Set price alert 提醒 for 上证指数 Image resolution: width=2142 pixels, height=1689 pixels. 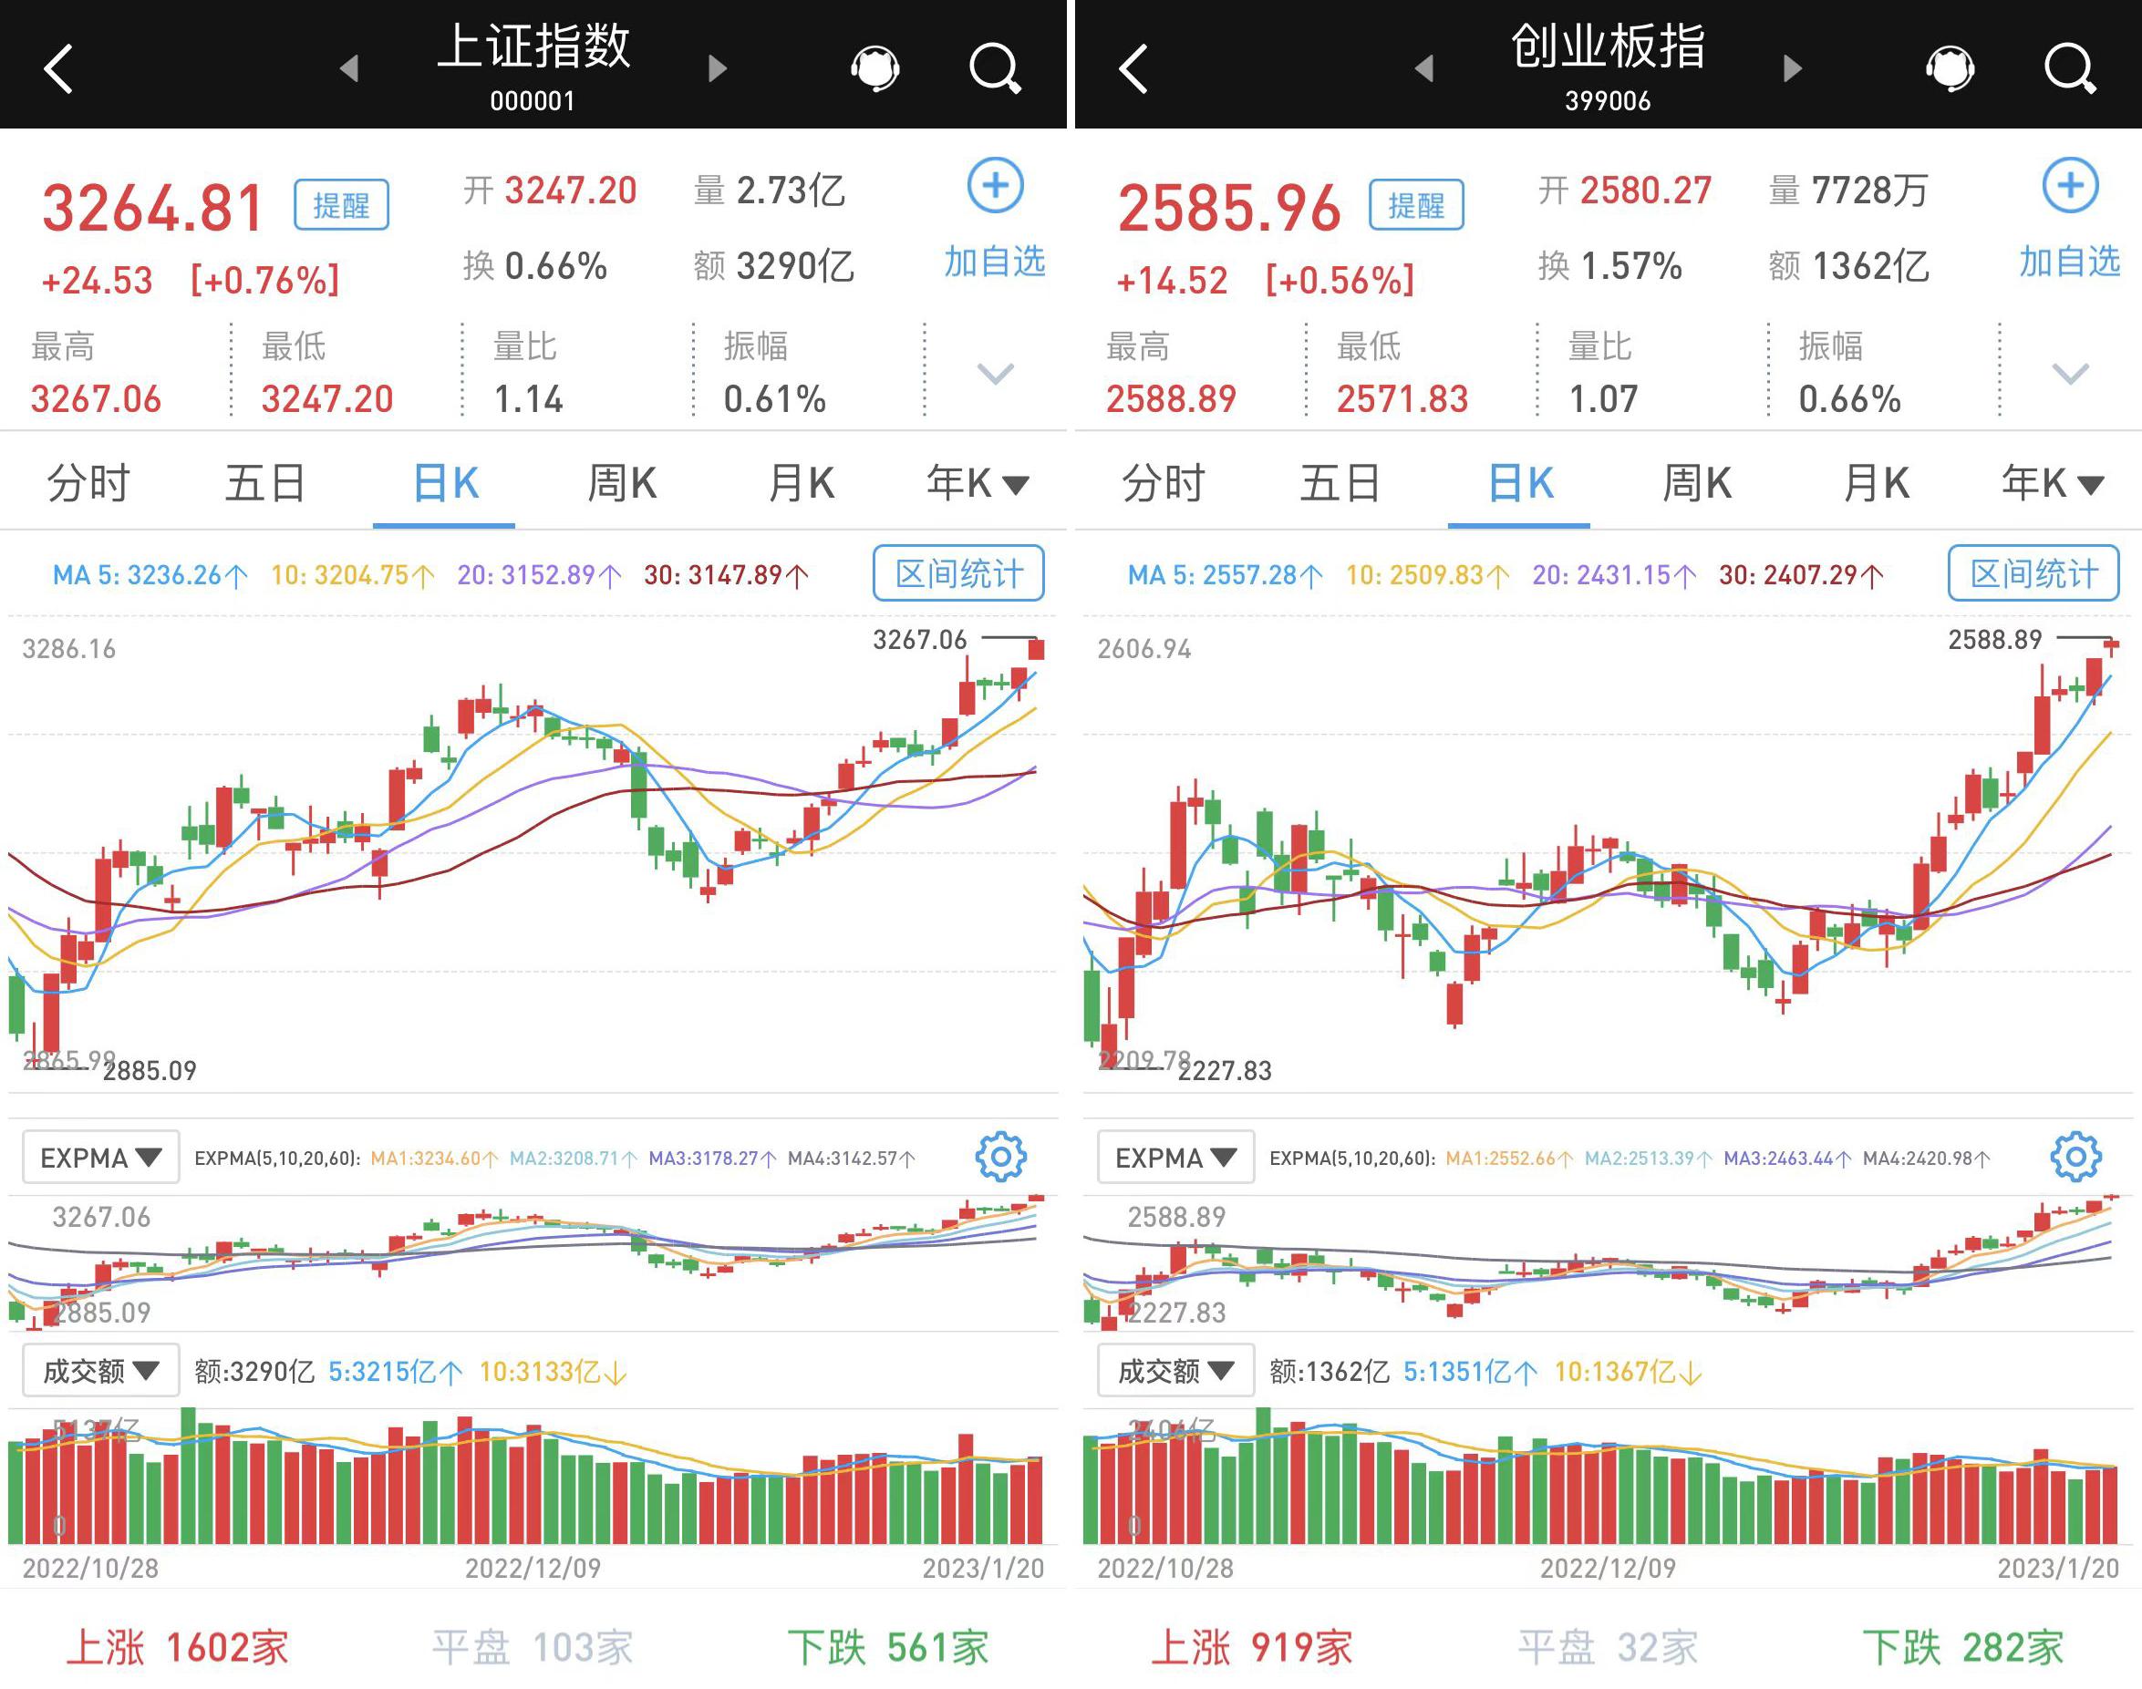(341, 205)
